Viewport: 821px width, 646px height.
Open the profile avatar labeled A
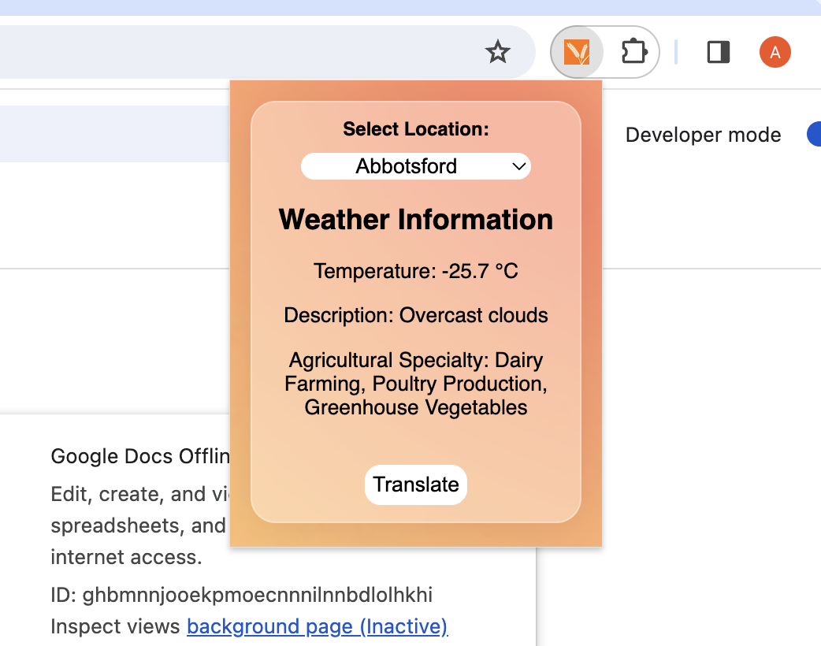point(775,52)
